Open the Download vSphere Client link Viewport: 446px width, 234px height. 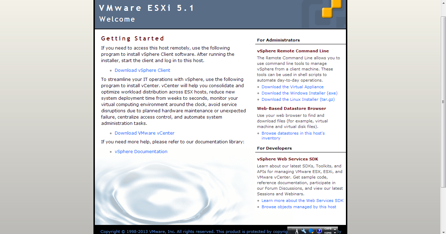pyautogui.click(x=142, y=70)
